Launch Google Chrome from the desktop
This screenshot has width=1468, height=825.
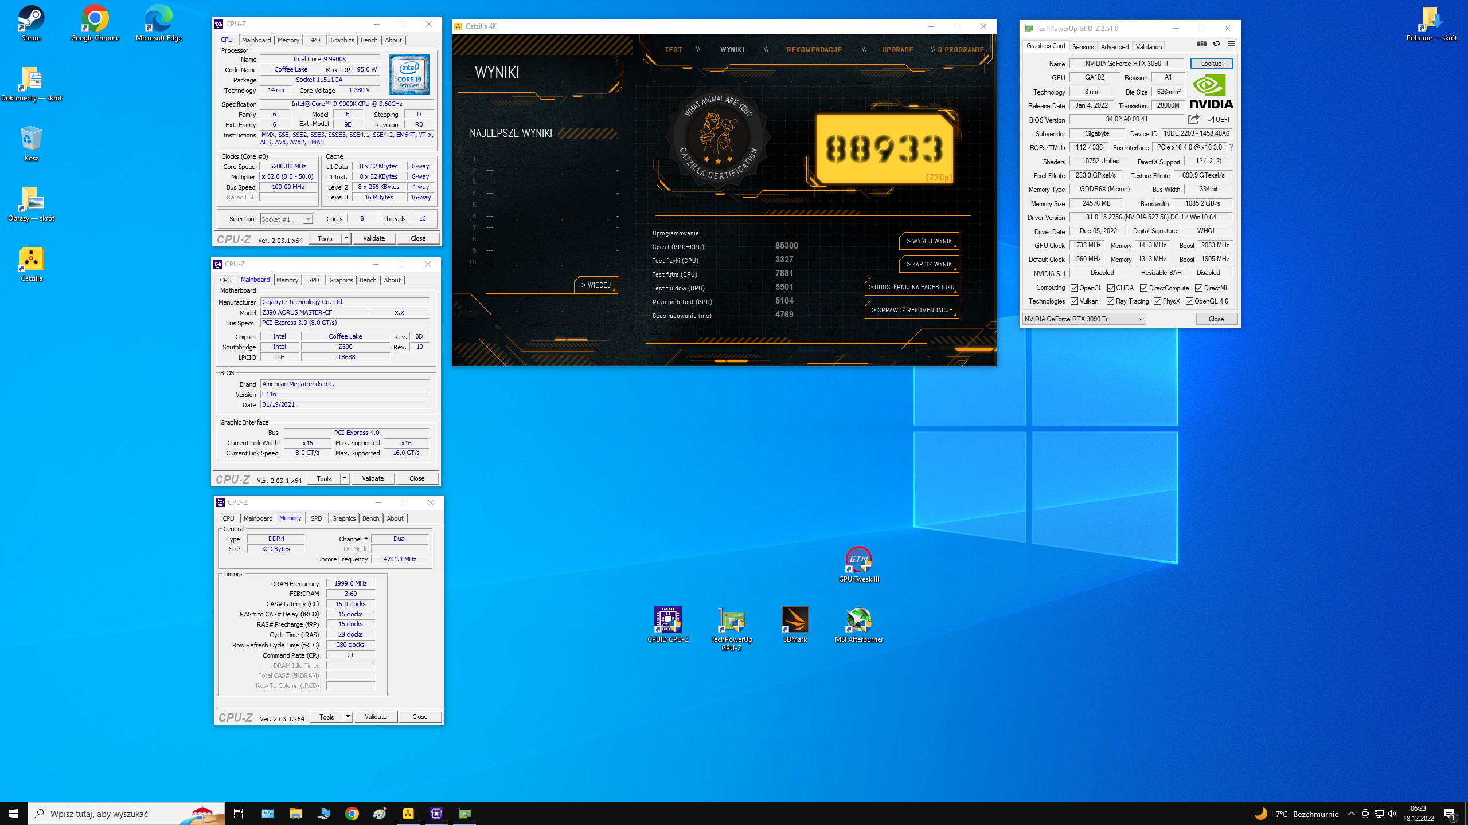click(x=95, y=23)
